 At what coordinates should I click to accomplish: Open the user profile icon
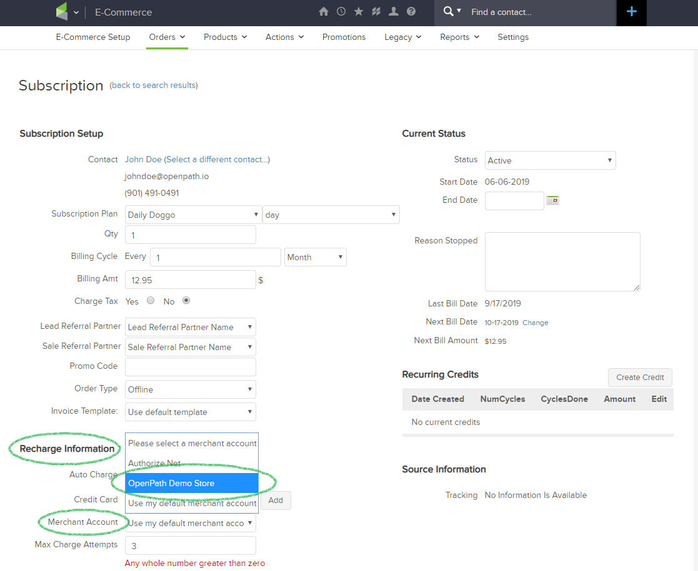pyautogui.click(x=394, y=12)
